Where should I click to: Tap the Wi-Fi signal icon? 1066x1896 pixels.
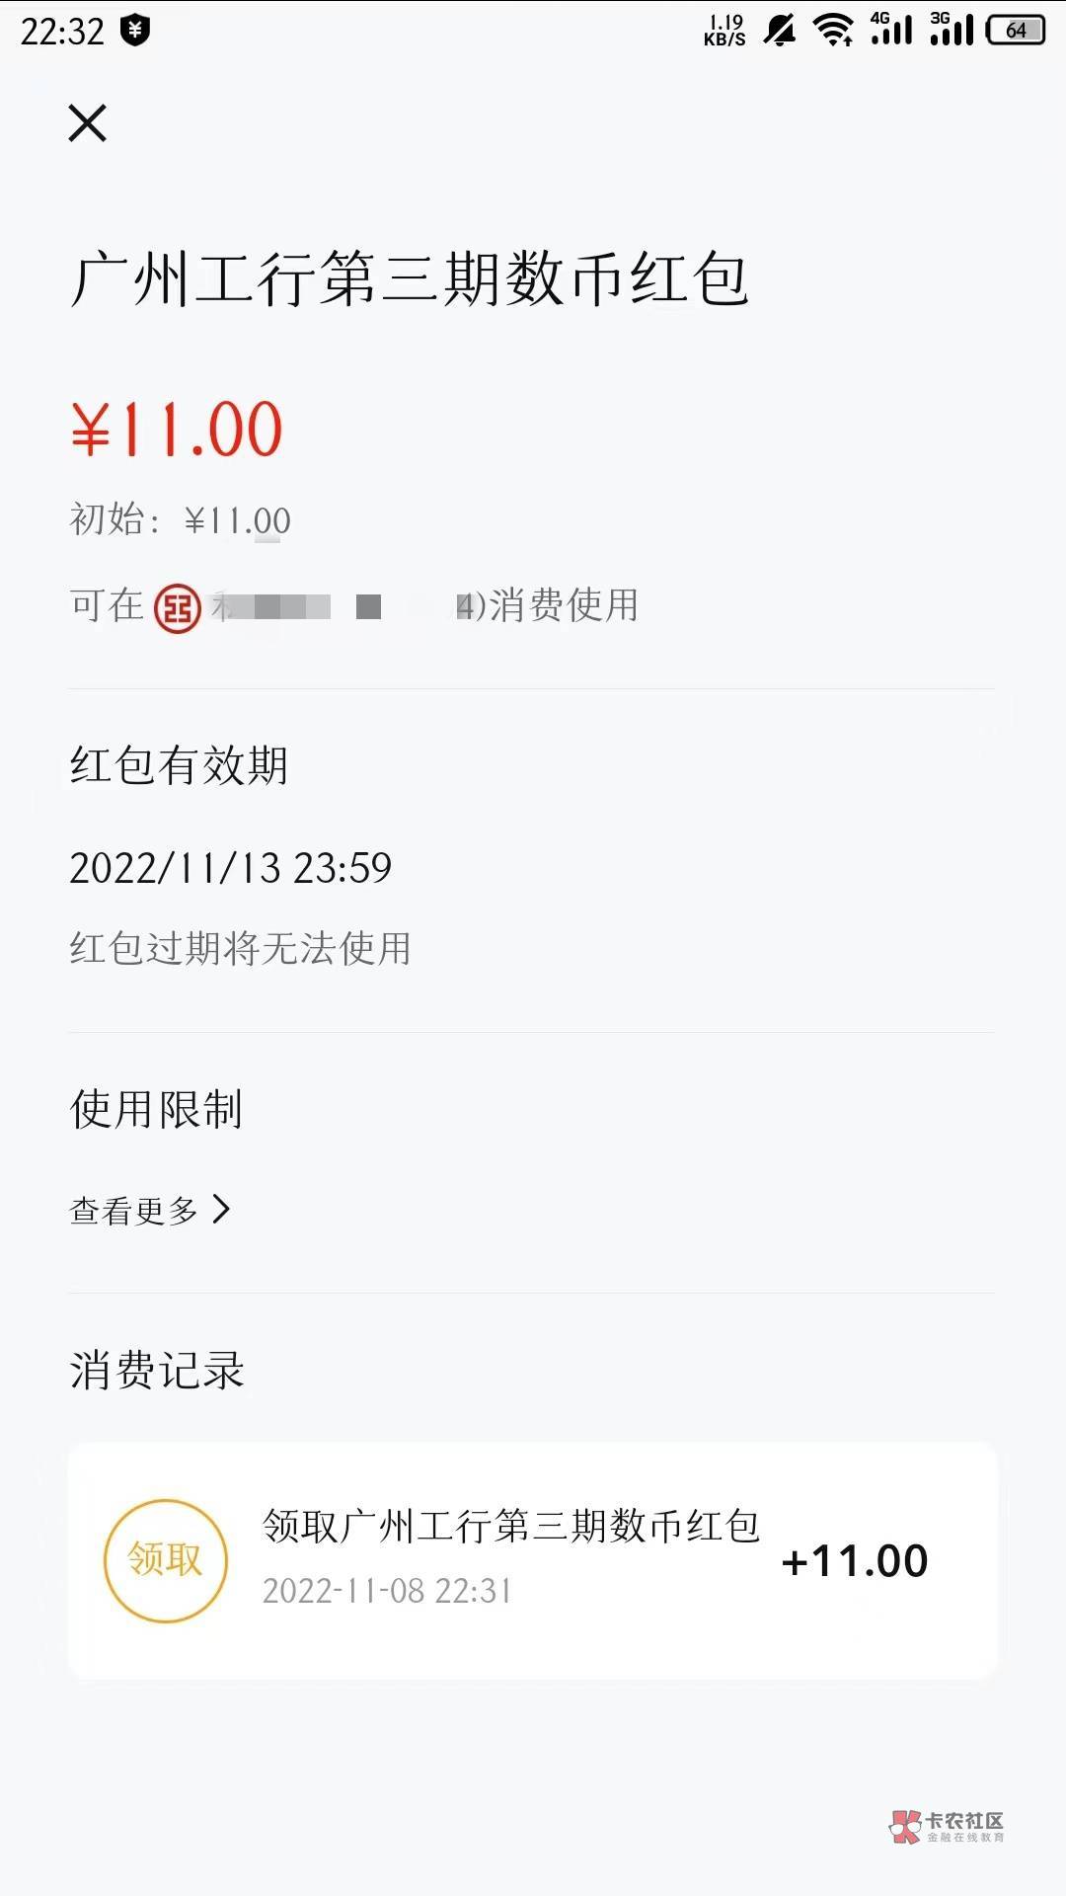click(x=834, y=31)
